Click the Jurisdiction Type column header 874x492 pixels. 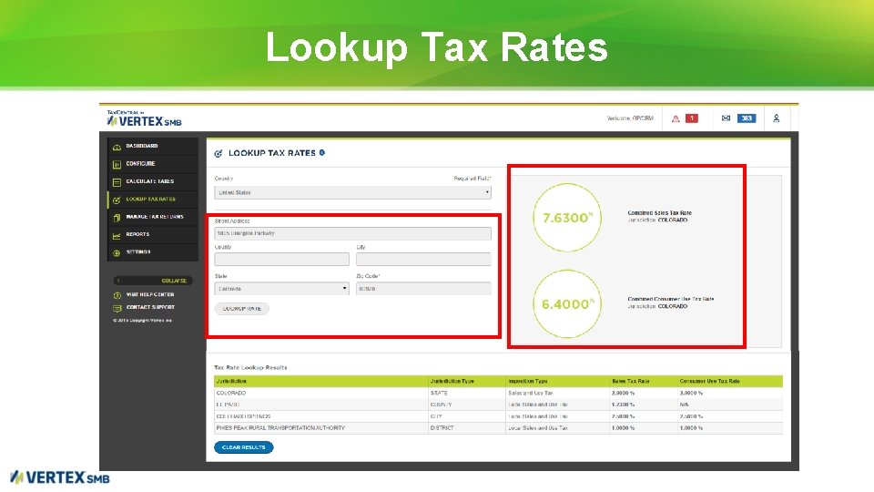pyautogui.click(x=467, y=382)
